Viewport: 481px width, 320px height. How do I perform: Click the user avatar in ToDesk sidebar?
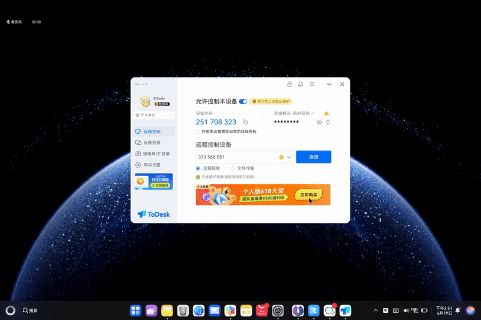coord(145,101)
